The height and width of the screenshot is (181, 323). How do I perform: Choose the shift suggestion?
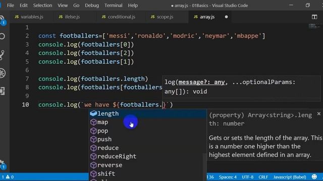click(x=148, y=173)
